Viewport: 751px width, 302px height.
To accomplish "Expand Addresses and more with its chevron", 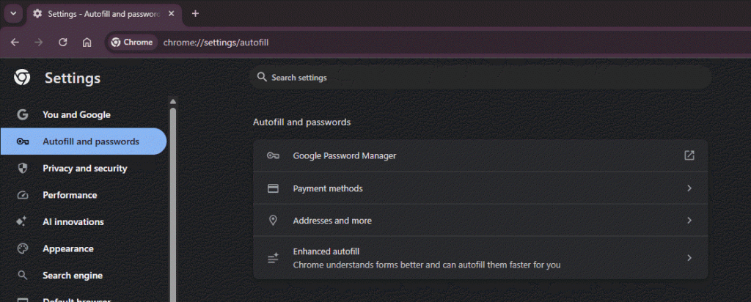I will 689,221.
